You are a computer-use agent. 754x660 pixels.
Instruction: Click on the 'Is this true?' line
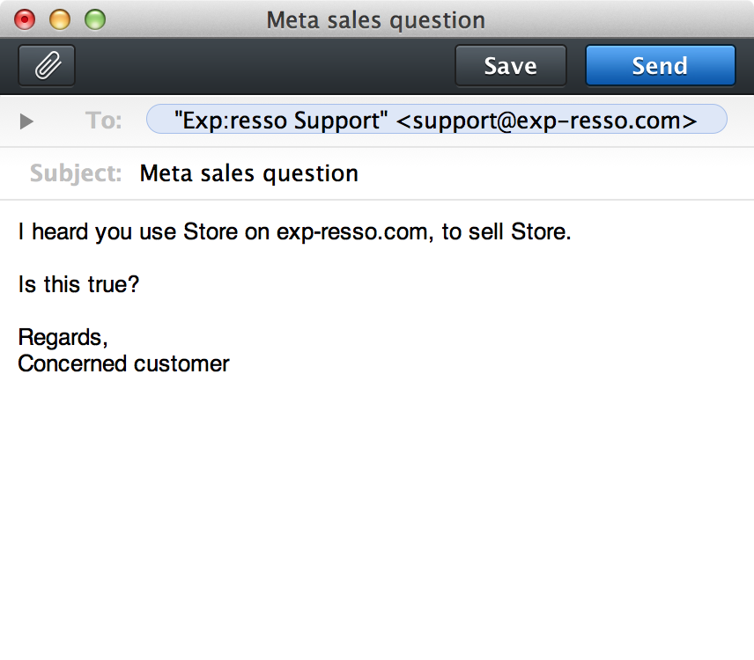coord(78,284)
